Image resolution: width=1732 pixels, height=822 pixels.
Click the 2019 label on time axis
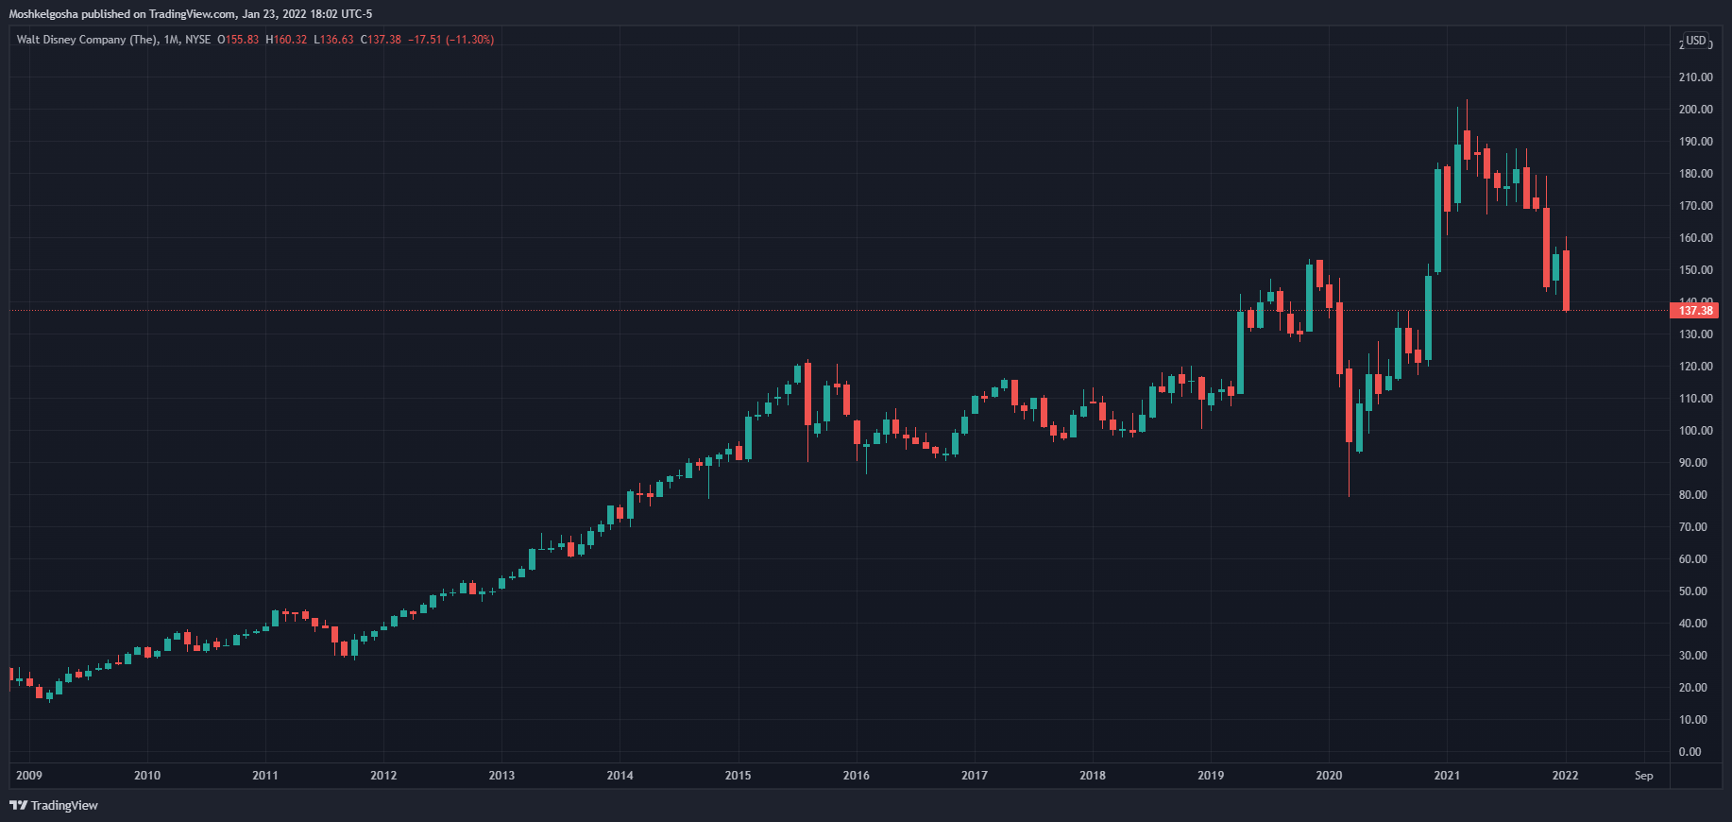pyautogui.click(x=1211, y=776)
